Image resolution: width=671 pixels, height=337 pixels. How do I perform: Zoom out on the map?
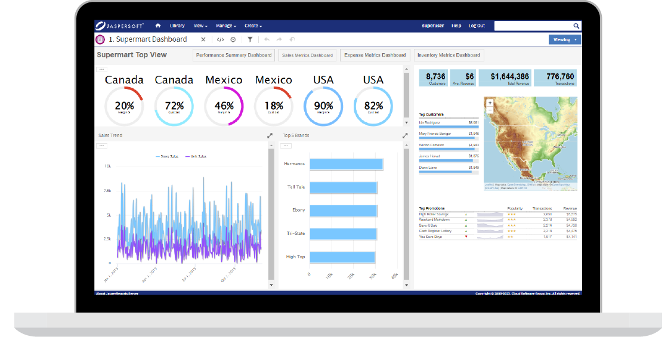click(x=490, y=110)
